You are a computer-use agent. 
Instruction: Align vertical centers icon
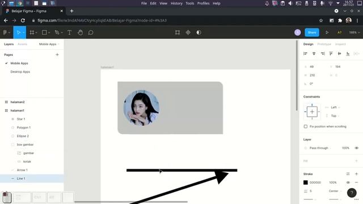tap(339, 54)
